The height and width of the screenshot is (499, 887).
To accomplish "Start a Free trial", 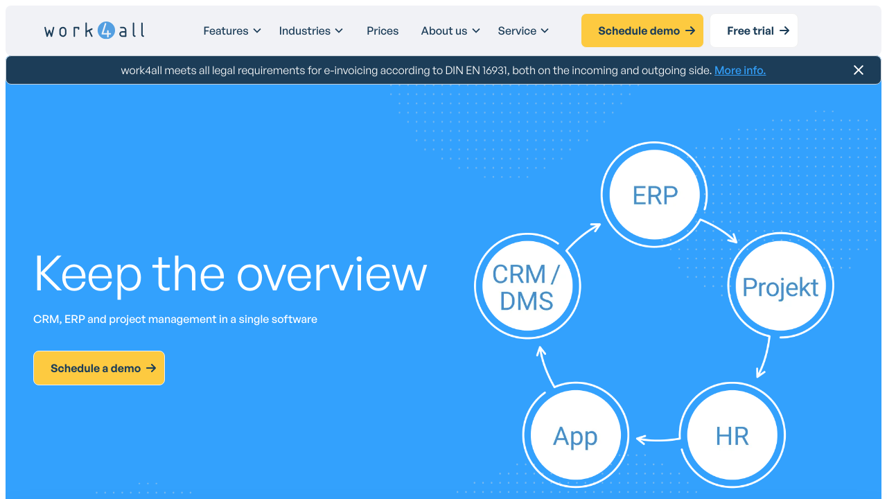I will 754,30.
